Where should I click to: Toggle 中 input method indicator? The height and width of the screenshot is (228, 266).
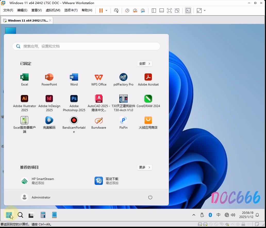point(218,215)
